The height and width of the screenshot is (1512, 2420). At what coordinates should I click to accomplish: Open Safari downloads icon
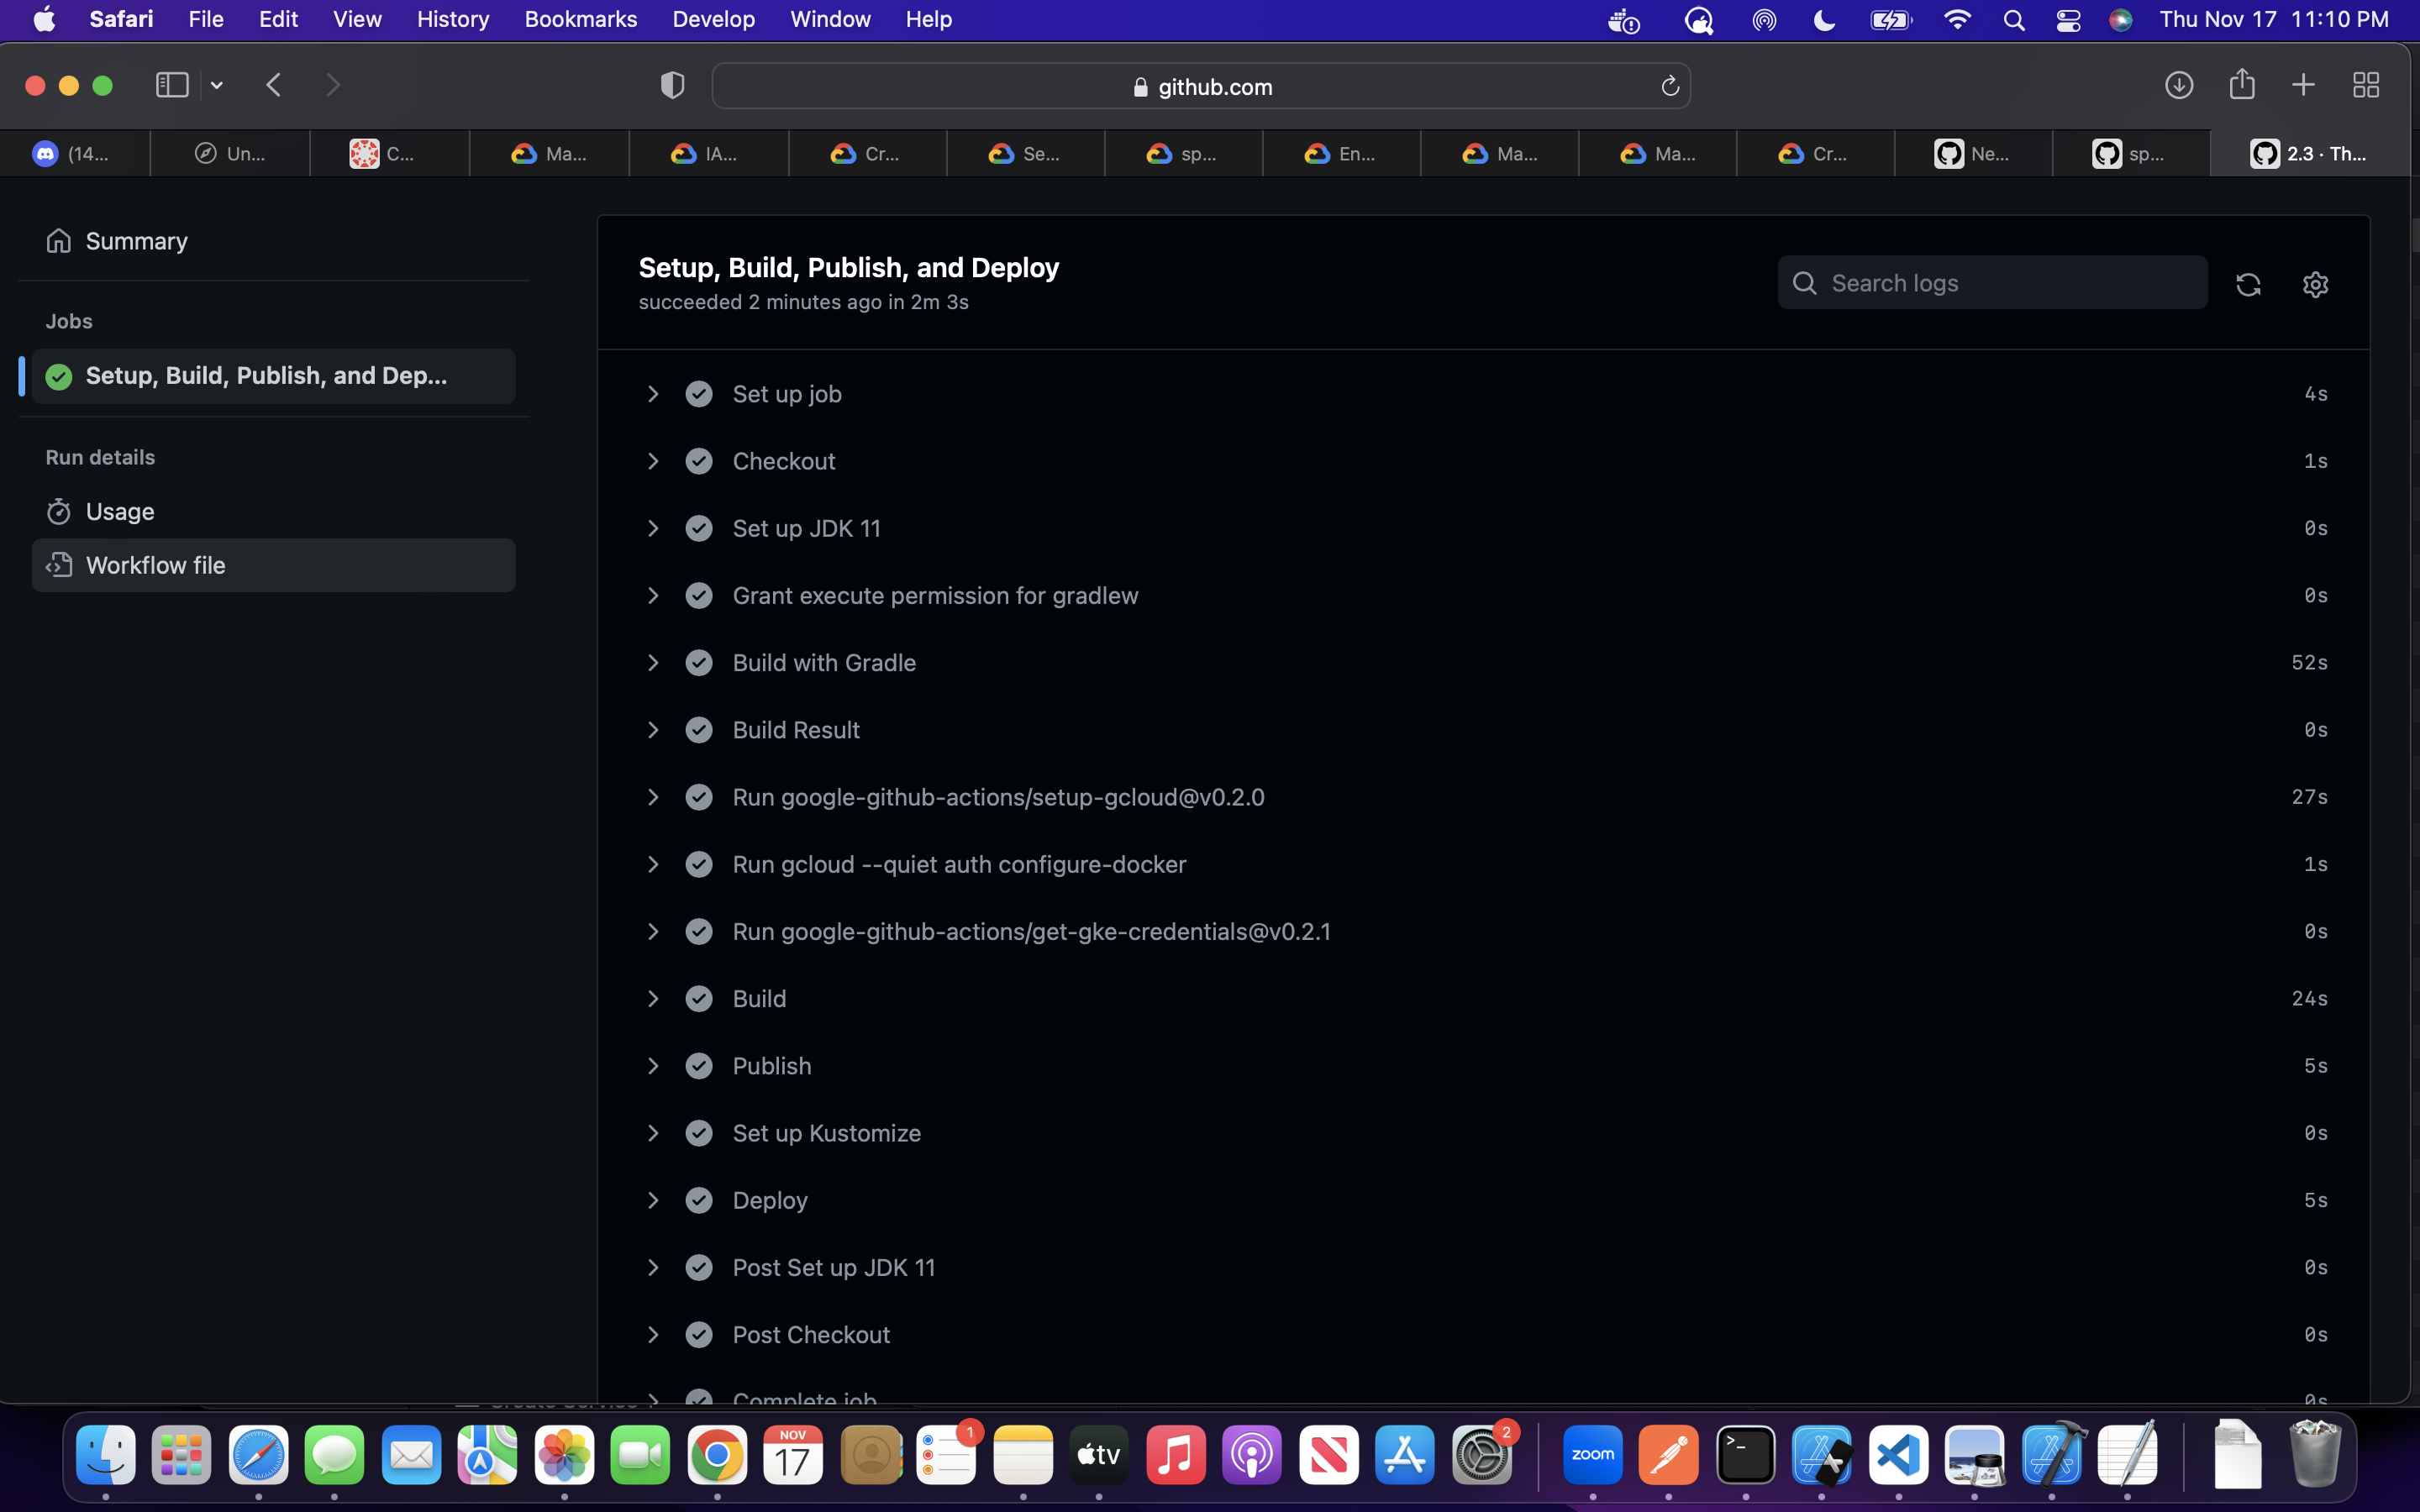(2179, 85)
